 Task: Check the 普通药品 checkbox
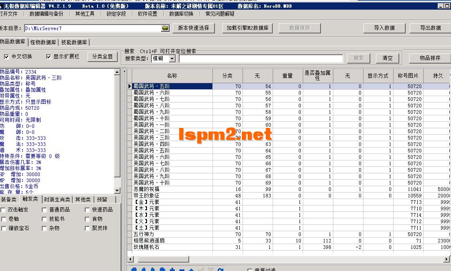(44, 209)
